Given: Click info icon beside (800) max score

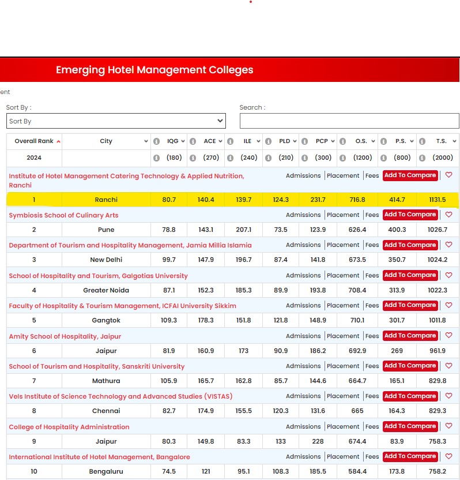Looking at the screenshot, I should coord(383,157).
